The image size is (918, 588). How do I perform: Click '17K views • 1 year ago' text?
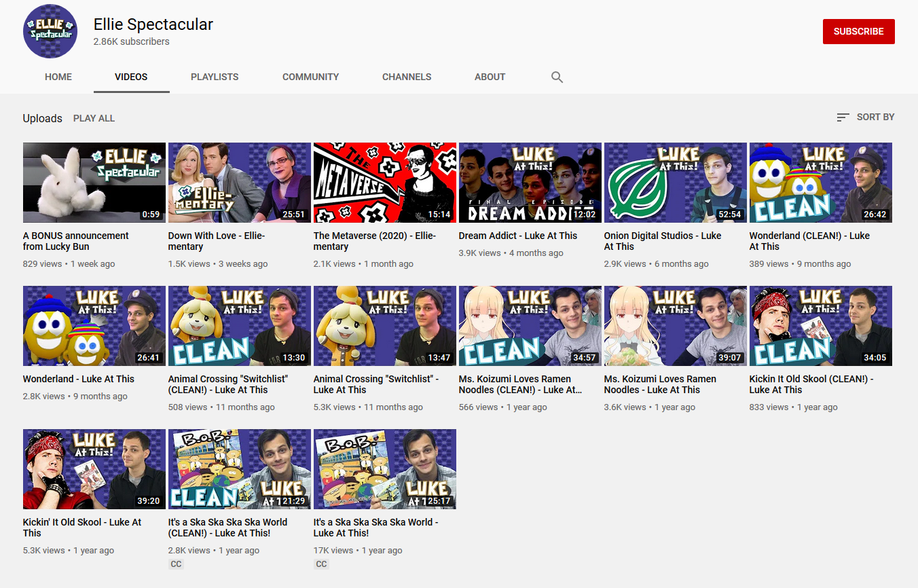pos(358,551)
